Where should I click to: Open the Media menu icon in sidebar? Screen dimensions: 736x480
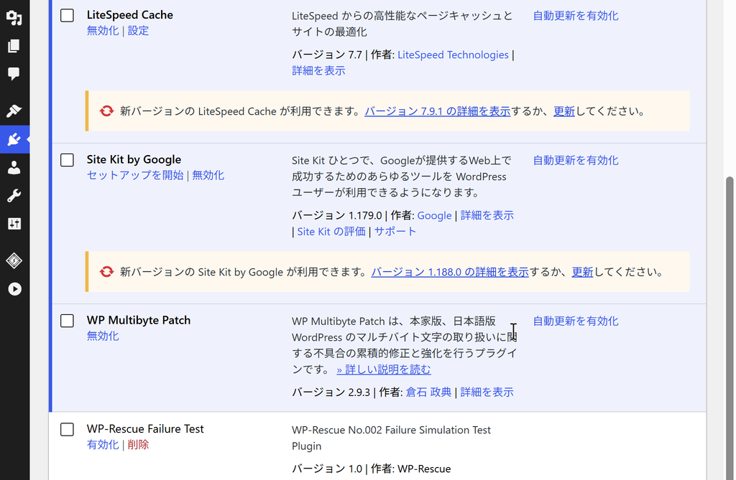[x=14, y=17]
